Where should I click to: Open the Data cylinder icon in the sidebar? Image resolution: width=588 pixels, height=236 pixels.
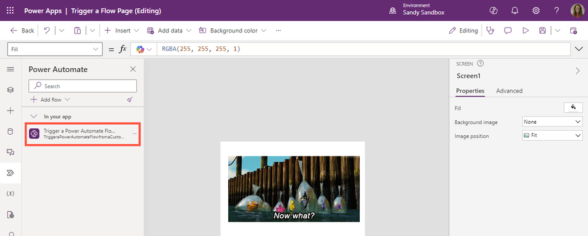pos(11,131)
